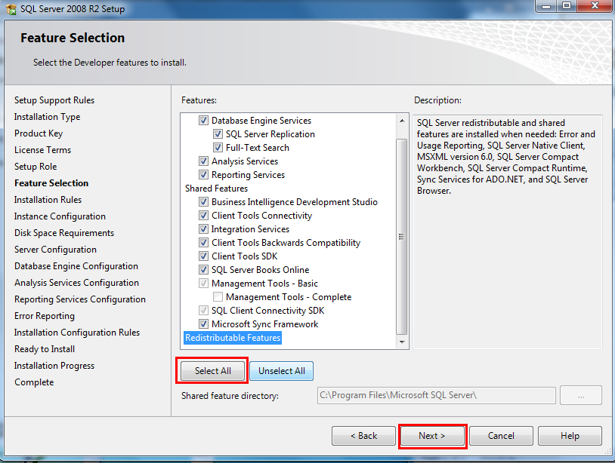The height and width of the screenshot is (463, 615).
Task: Click the Select All button
Action: (212, 371)
